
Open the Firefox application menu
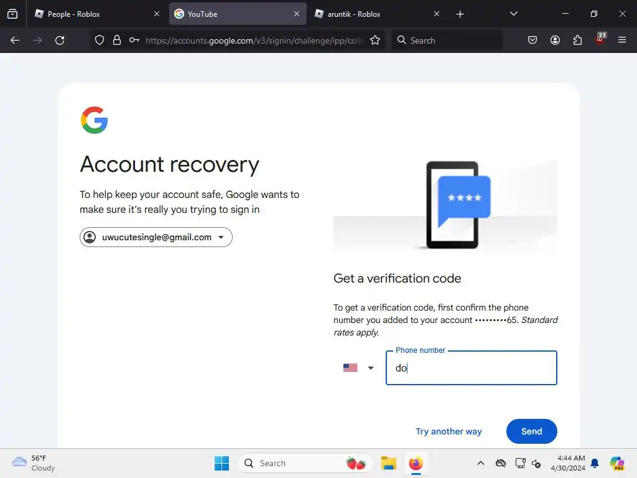coord(622,40)
